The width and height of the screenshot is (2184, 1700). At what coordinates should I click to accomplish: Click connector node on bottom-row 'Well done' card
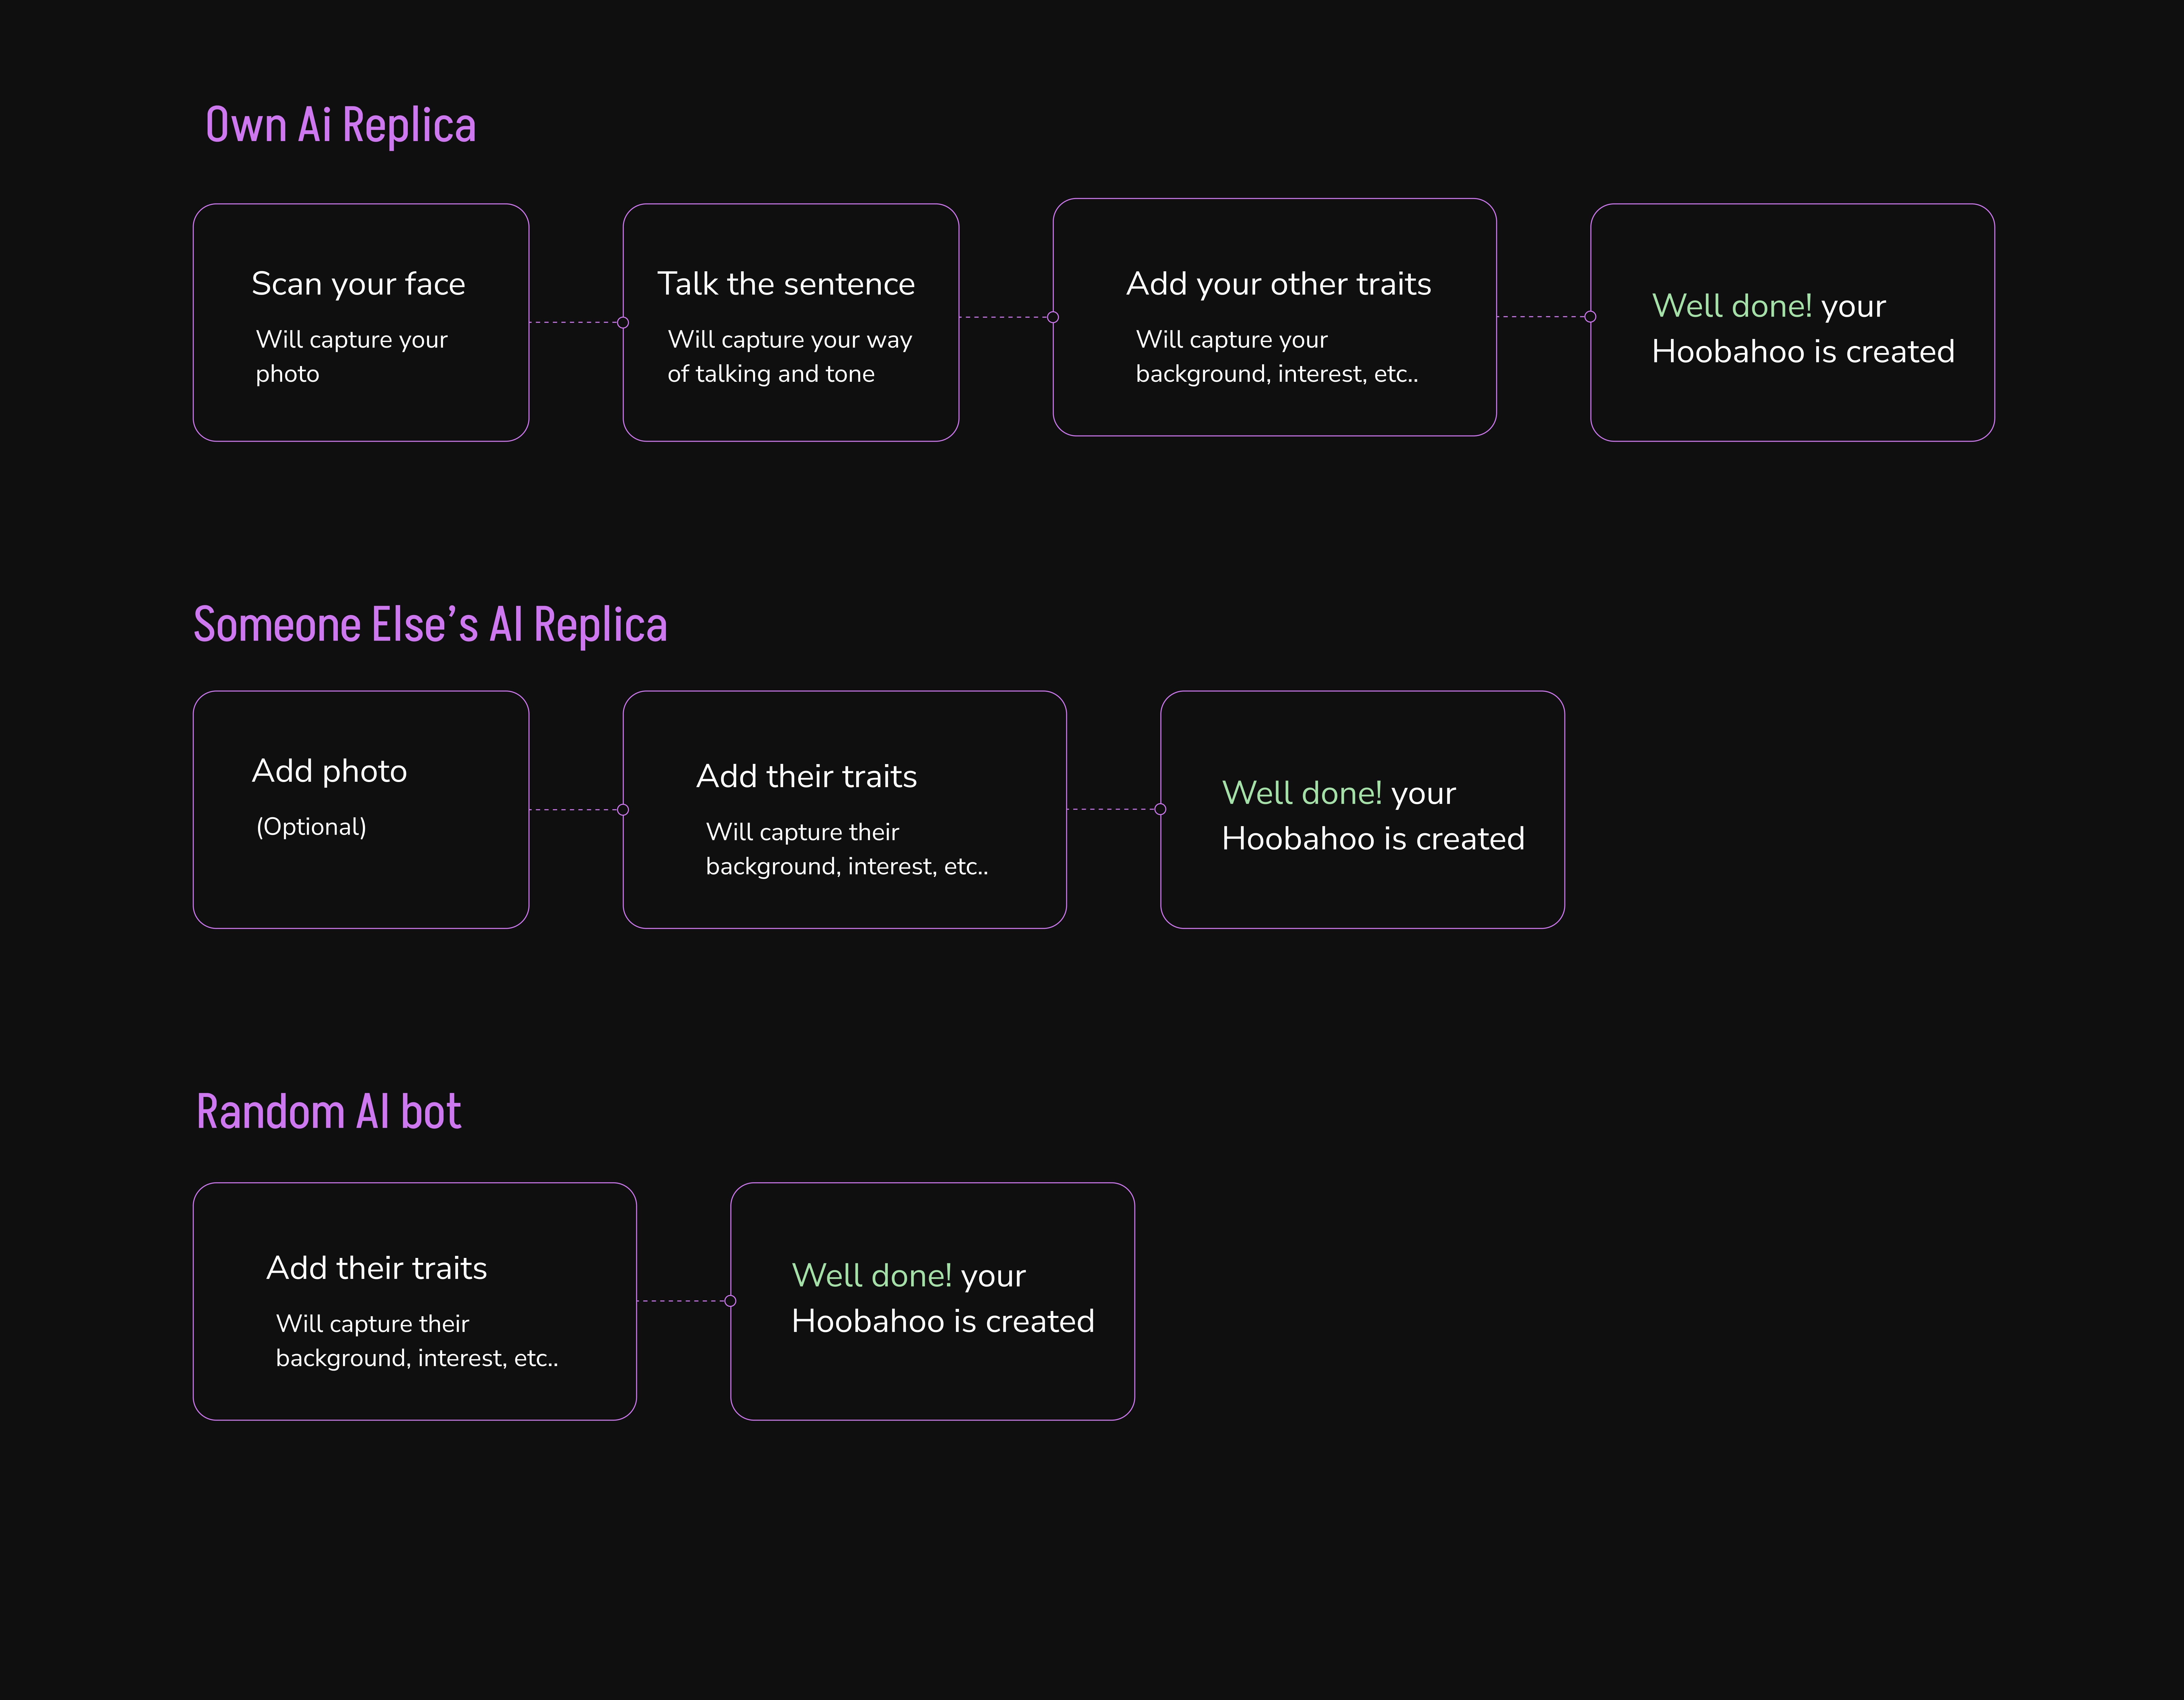730,1301
